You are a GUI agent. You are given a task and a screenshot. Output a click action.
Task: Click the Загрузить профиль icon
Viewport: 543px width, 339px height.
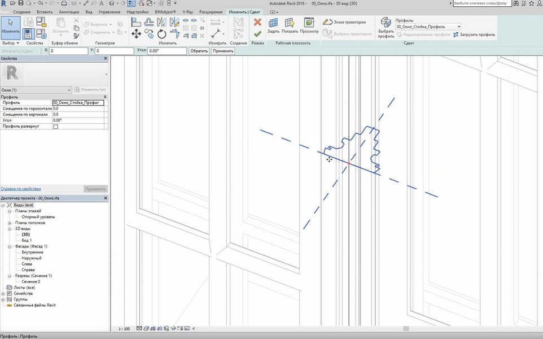pyautogui.click(x=456, y=34)
